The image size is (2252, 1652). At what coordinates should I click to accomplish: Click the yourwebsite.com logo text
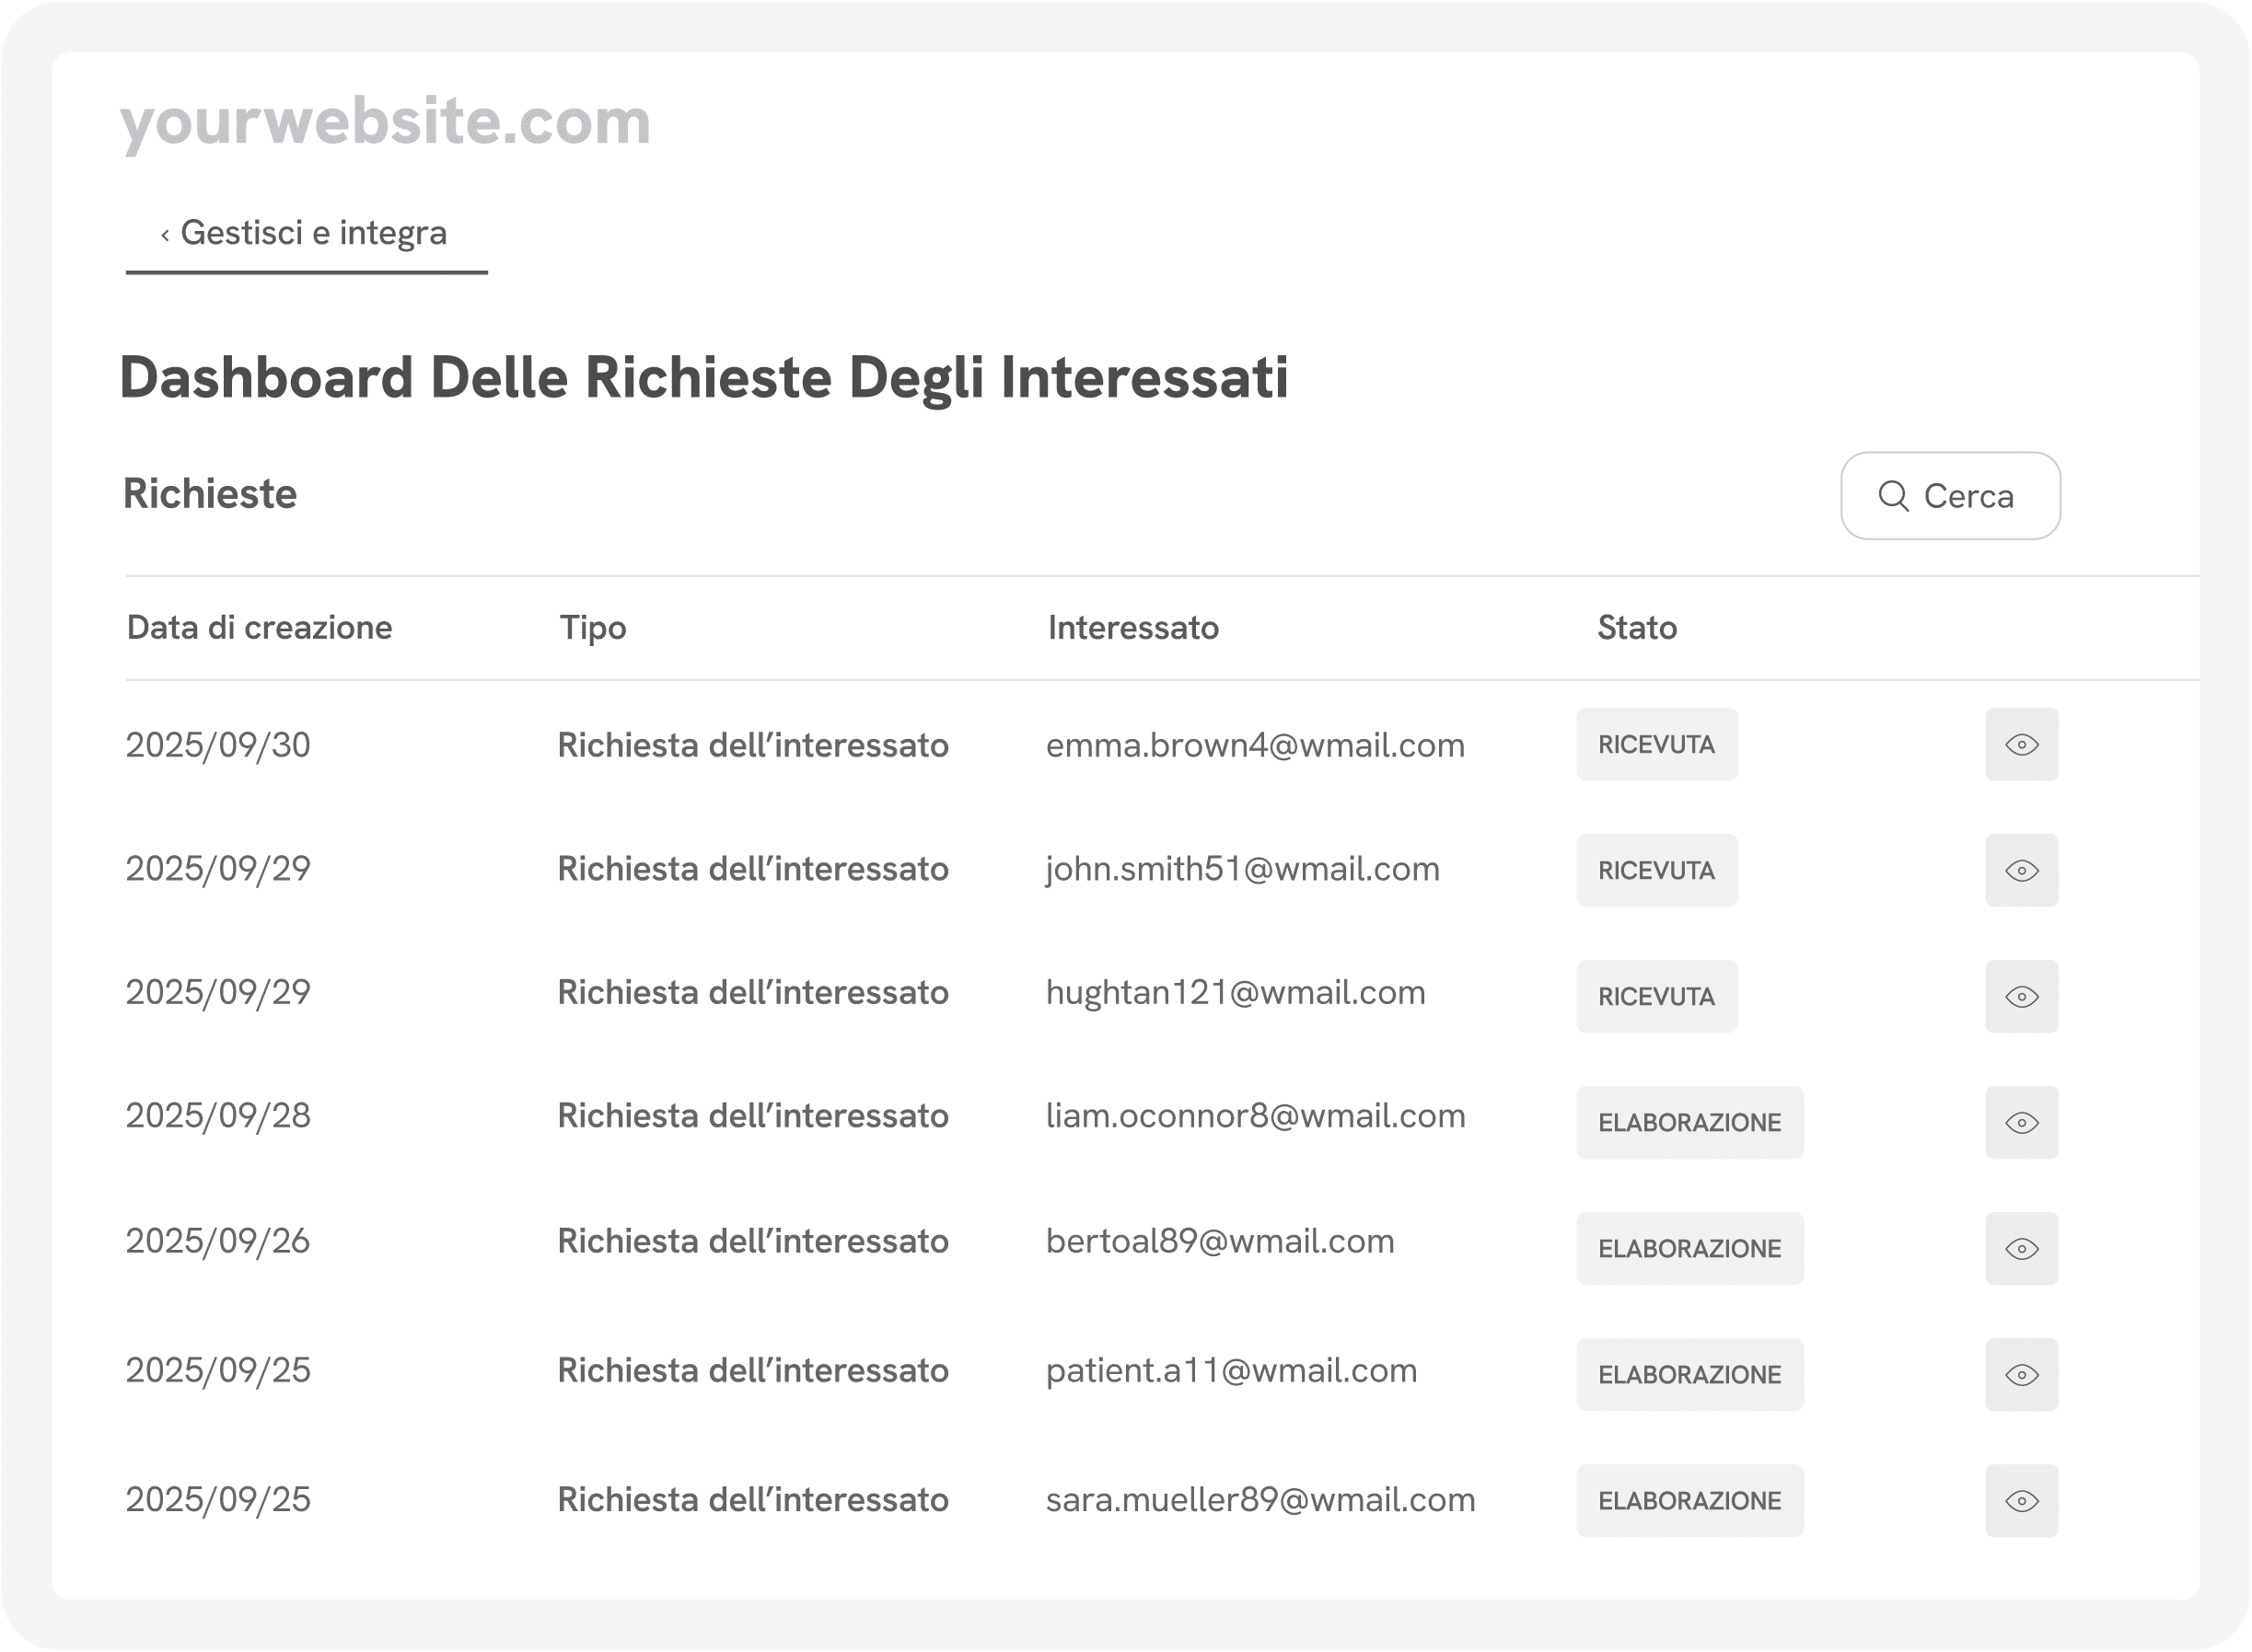tap(385, 122)
